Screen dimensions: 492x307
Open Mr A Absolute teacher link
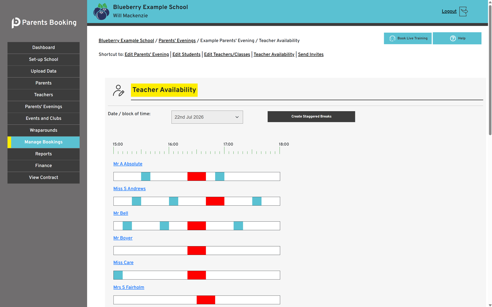pyautogui.click(x=128, y=164)
